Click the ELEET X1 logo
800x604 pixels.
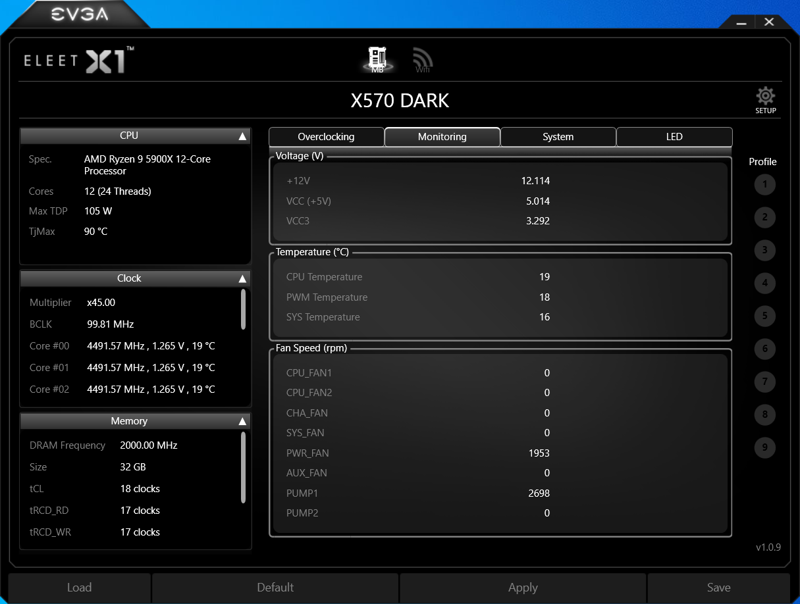pos(79,60)
